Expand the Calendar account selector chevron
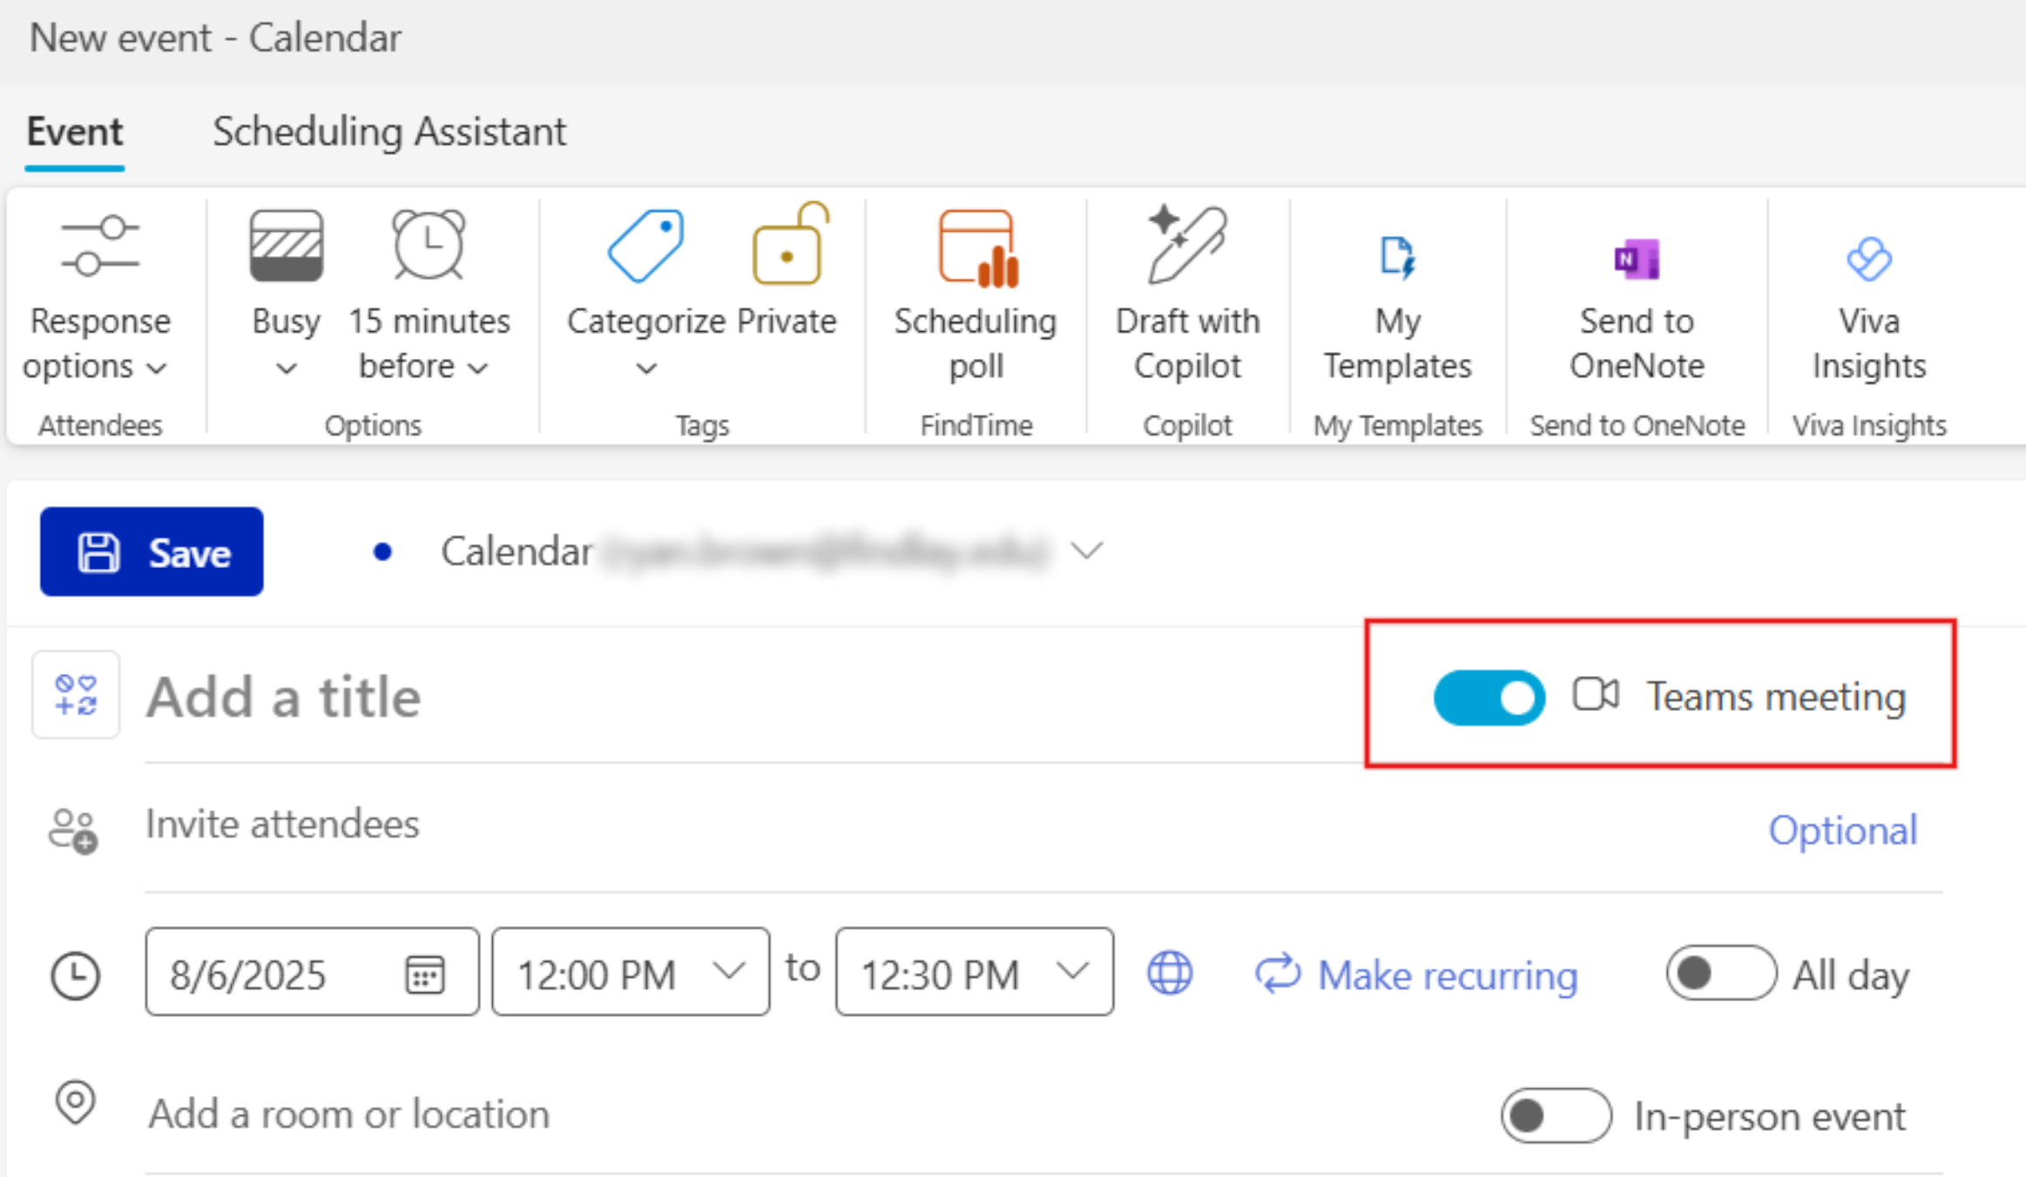The width and height of the screenshot is (2026, 1177). click(x=1086, y=551)
